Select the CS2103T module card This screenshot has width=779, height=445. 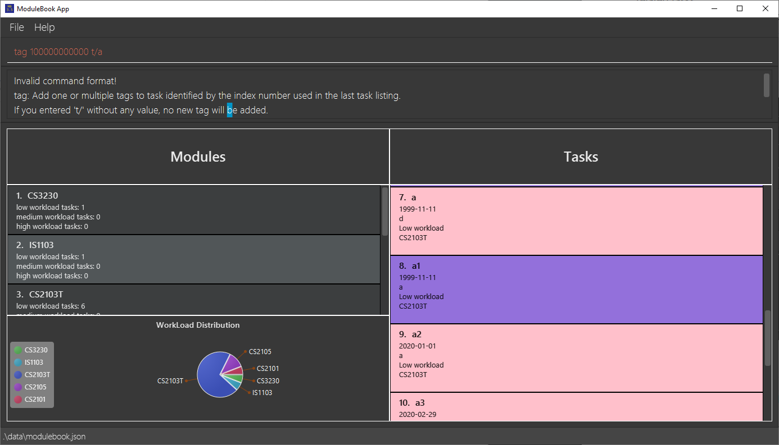[194, 300]
